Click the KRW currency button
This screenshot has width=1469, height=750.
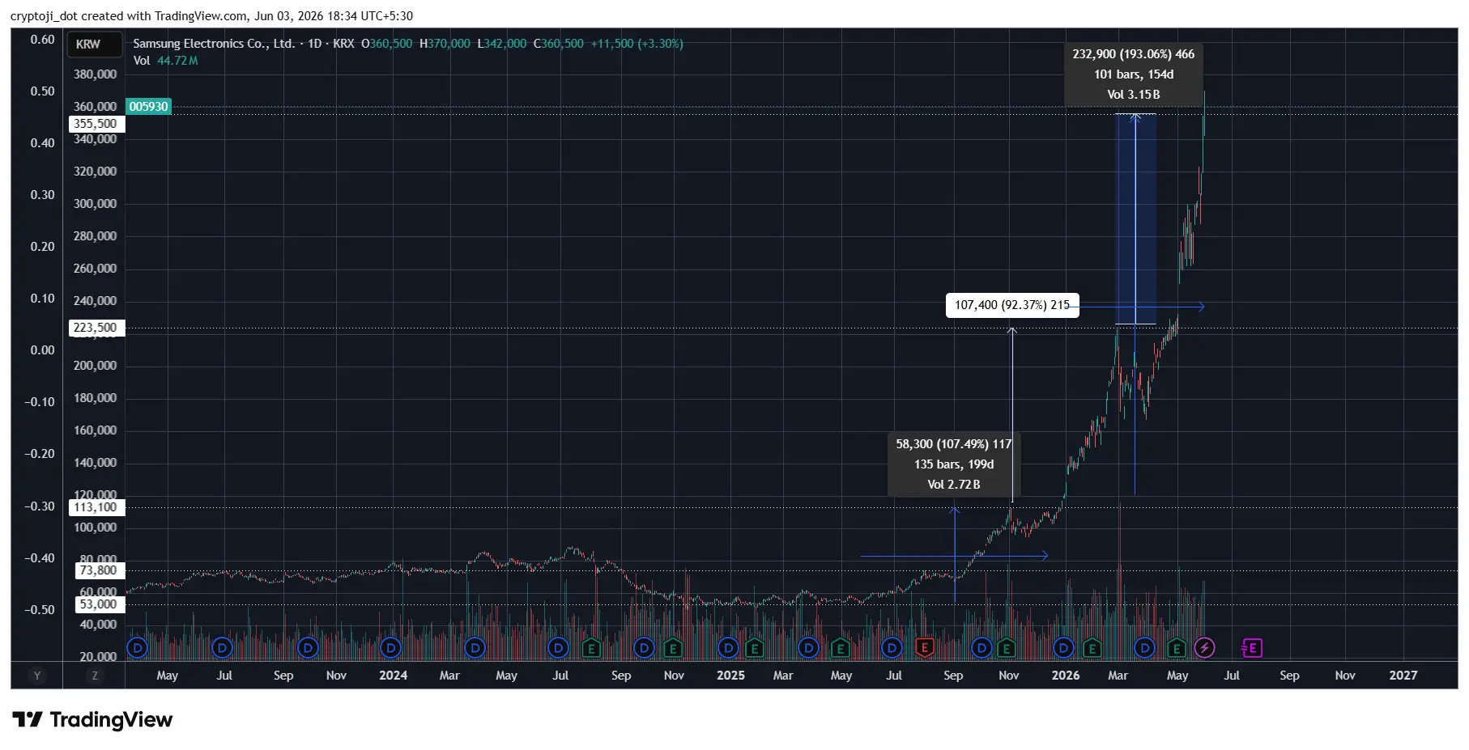click(x=94, y=44)
